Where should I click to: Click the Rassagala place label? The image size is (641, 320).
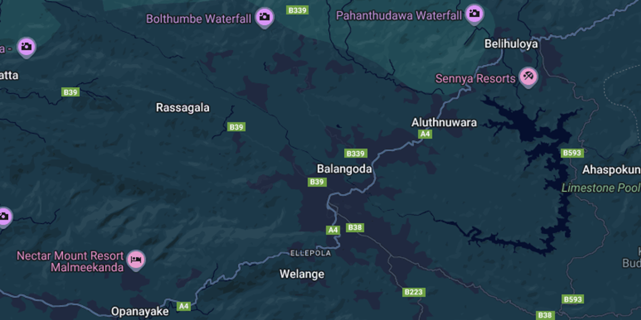(183, 108)
